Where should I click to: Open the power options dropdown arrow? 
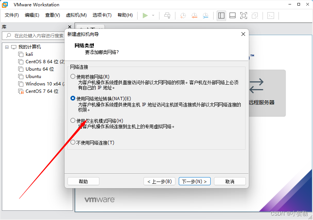pos(153,15)
